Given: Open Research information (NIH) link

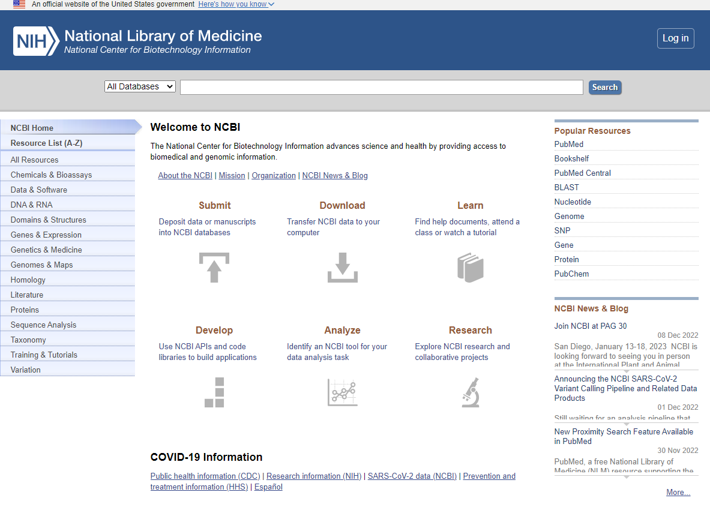Looking at the screenshot, I should pos(314,476).
